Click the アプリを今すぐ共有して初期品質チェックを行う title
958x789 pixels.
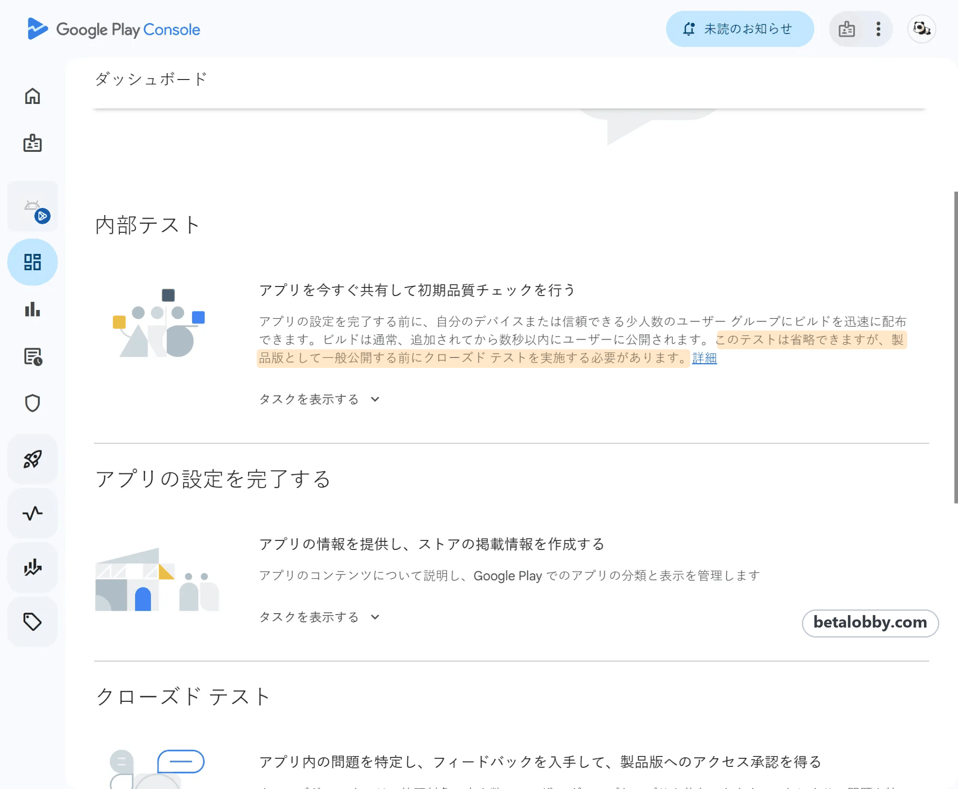point(417,290)
